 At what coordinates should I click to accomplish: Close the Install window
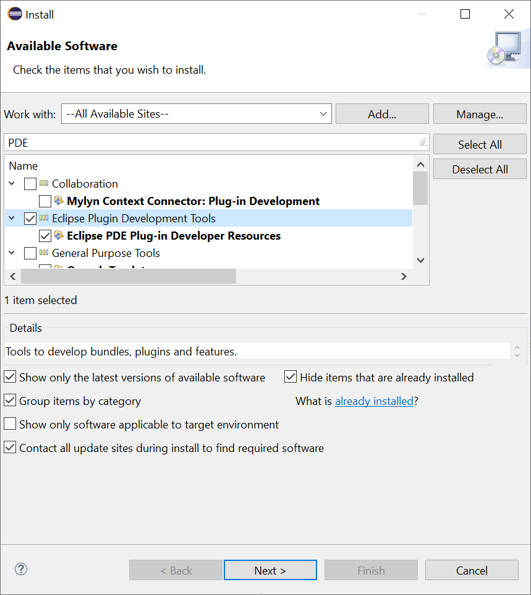(x=509, y=14)
